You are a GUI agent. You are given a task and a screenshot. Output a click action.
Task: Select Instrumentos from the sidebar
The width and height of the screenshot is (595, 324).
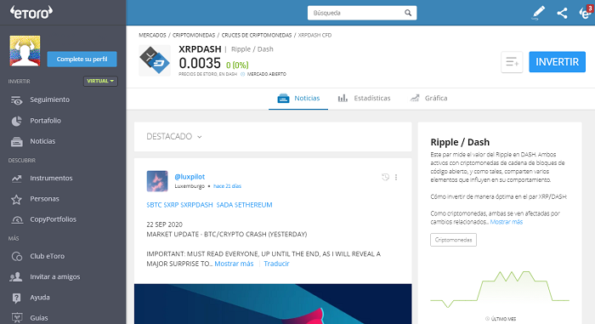pyautogui.click(x=51, y=178)
